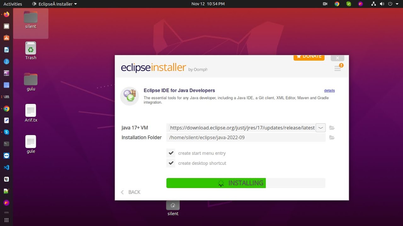
Task: Click the Chrome tray icon in top bar
Action: (x=337, y=4)
